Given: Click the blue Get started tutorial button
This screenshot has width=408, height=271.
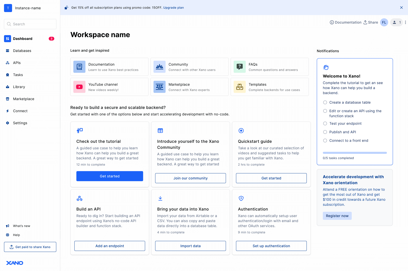Looking at the screenshot, I should (110, 176).
